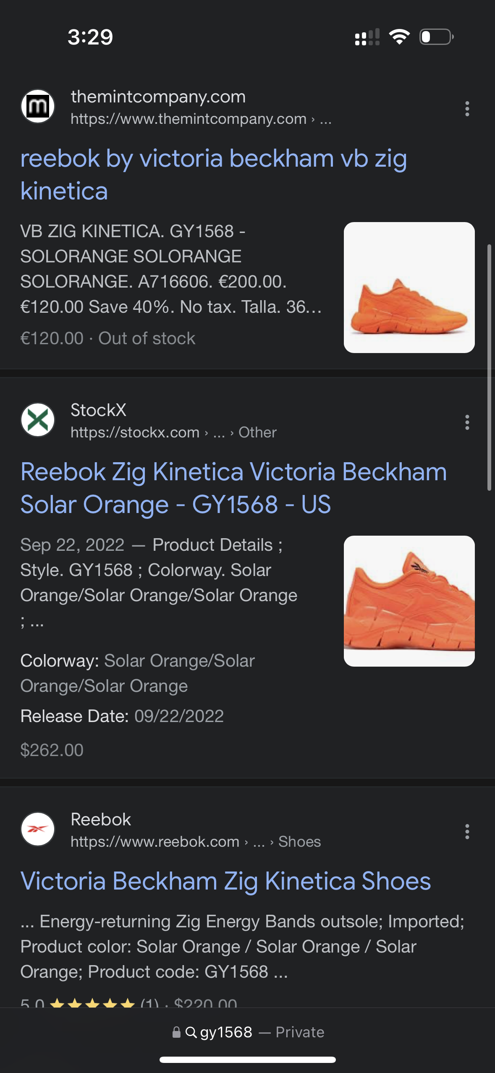
Task: Tap the stockx.com 'Other' breadcrumb
Action: click(x=257, y=432)
